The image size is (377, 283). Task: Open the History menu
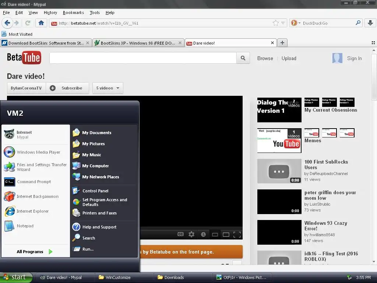[50, 13]
